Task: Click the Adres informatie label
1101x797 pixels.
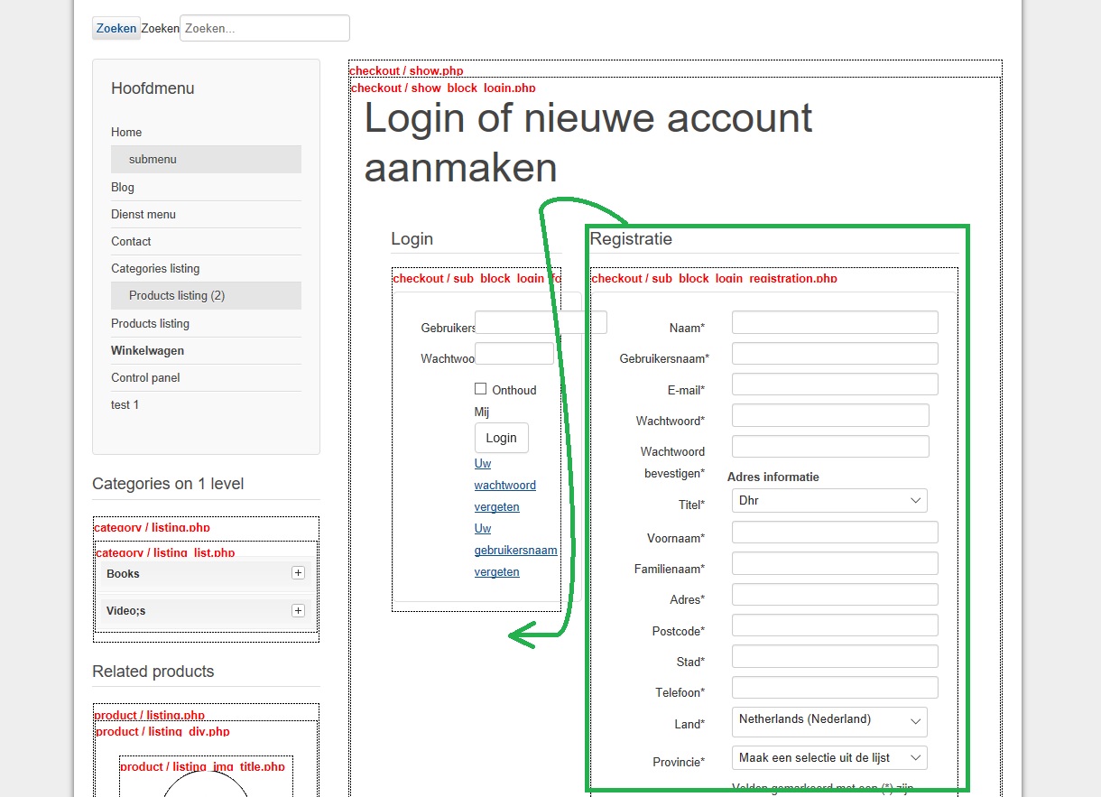Action: pos(773,477)
